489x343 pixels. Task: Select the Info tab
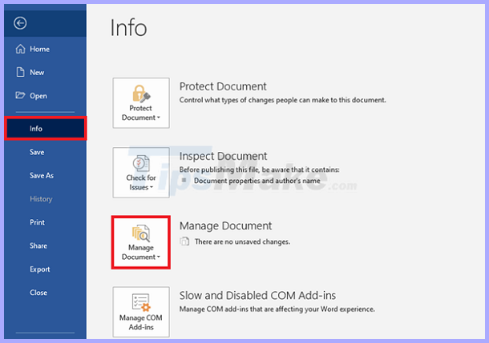(45, 129)
